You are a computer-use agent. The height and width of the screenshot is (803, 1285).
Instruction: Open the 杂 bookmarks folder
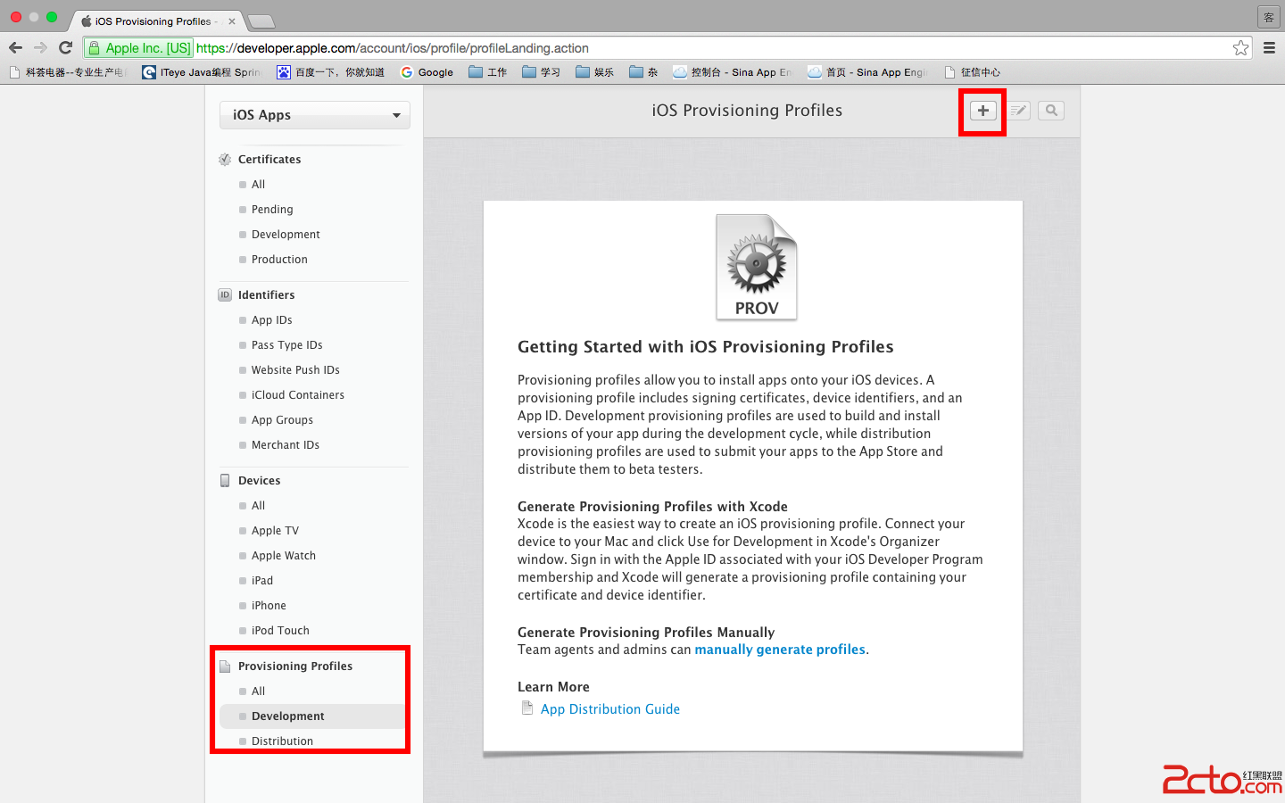coord(643,72)
